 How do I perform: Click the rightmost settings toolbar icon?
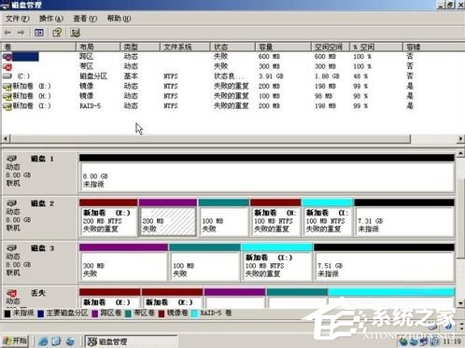pyautogui.click(x=75, y=33)
